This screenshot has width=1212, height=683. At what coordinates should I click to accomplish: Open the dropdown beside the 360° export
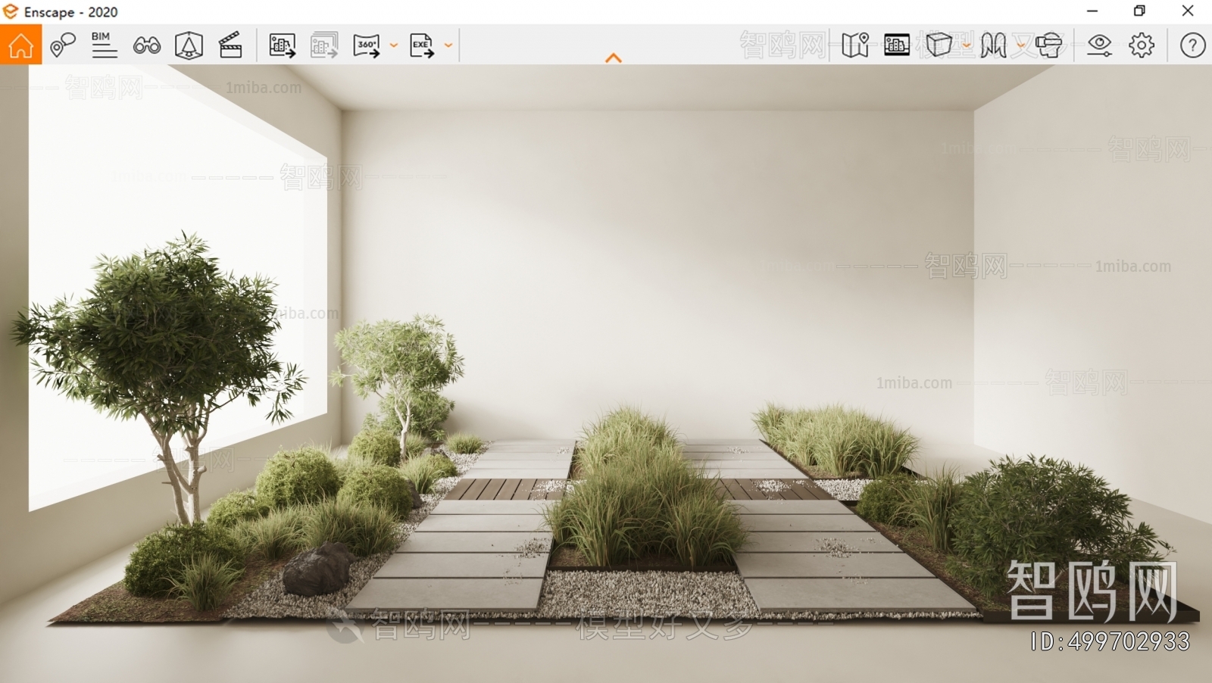click(392, 45)
